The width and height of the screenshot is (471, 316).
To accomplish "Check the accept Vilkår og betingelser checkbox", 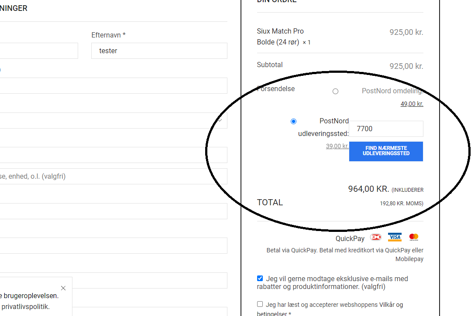I will [x=260, y=304].
